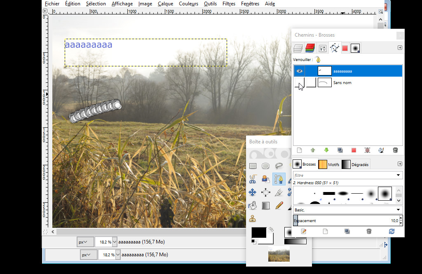
Task: Select the Scissors Select tool
Action: 253,179
